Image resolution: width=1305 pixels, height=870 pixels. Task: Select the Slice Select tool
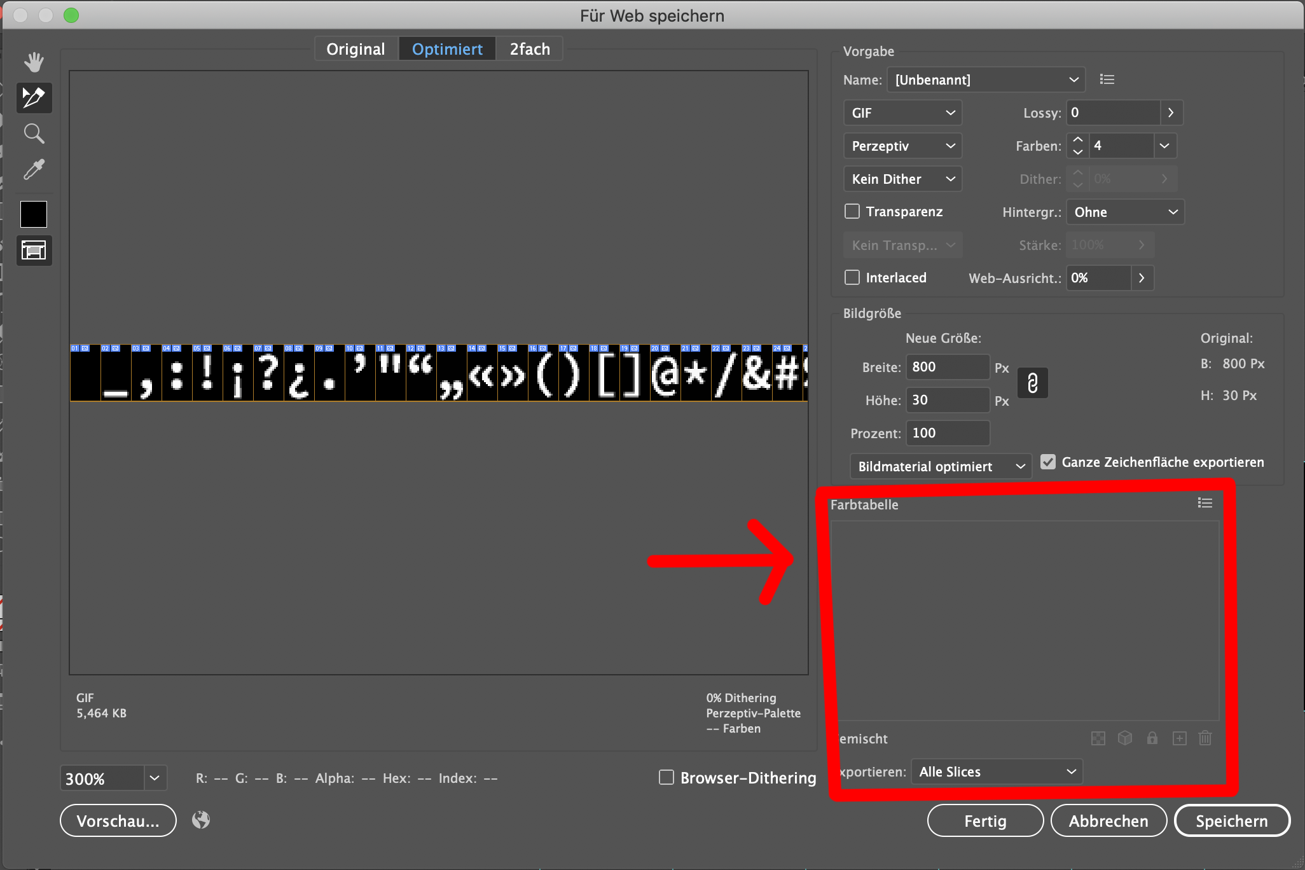coord(34,97)
